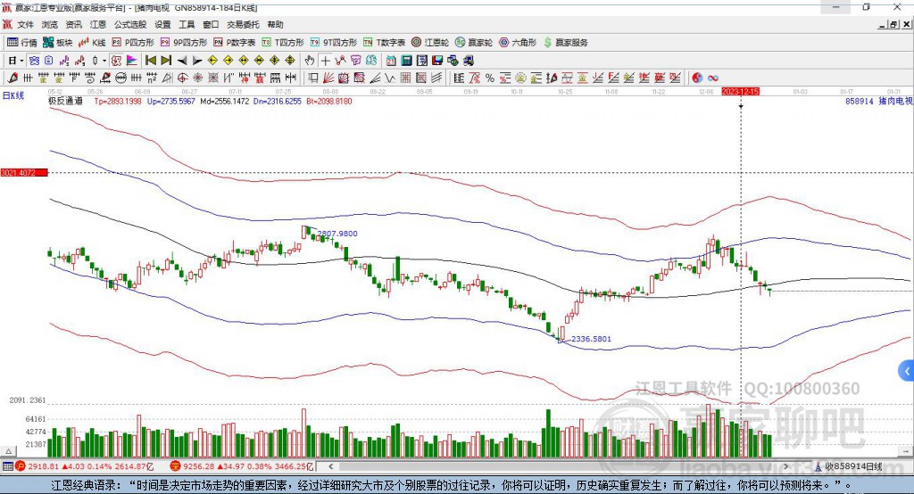Viewport: 914px width, 494px height.
Task: Open 赢家服务 dollar-sign service
Action: (x=565, y=43)
